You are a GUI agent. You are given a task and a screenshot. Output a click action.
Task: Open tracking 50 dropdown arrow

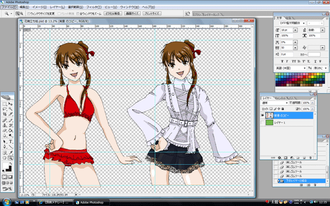pyautogui.click(x=295, y=48)
